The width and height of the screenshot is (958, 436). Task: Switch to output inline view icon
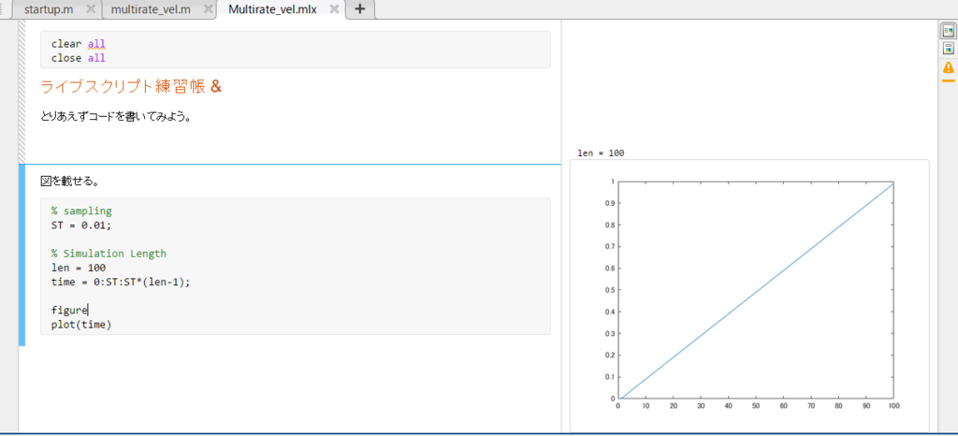point(949,49)
